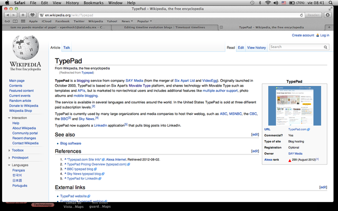
Task: Switch to the Talk tab
Action: [x=67, y=47]
